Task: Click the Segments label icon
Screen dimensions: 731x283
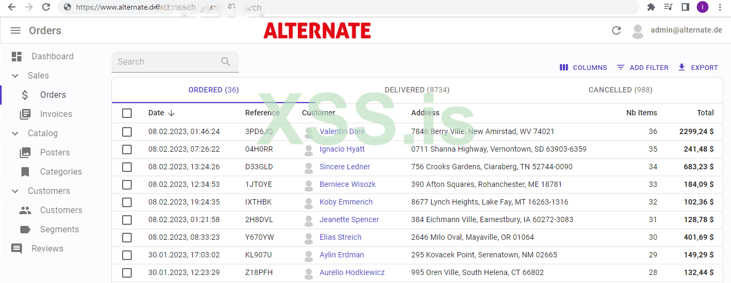Action: point(25,230)
